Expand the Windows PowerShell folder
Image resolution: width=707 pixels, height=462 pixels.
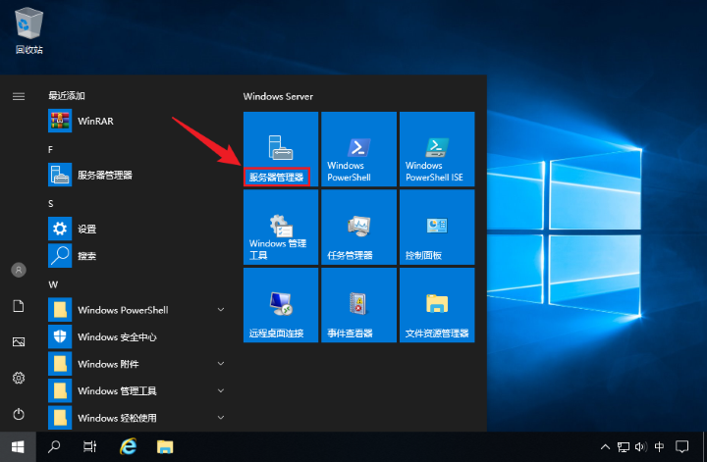coord(137,310)
